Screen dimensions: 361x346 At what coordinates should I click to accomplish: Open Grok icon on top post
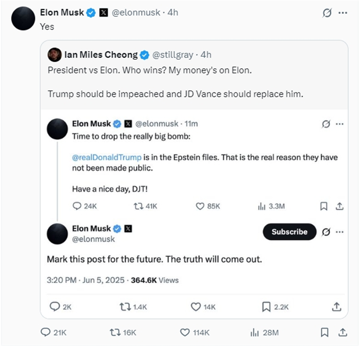click(327, 13)
